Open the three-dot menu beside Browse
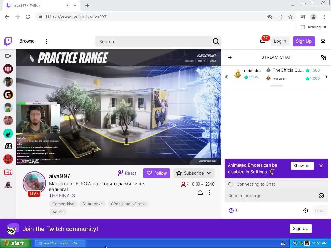 tap(46, 41)
